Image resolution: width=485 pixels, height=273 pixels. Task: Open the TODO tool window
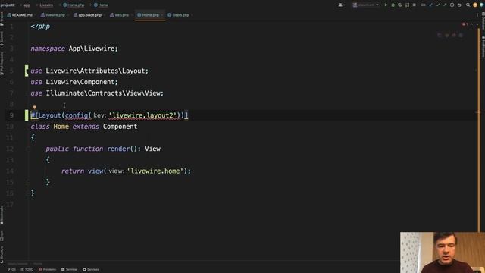(27, 270)
